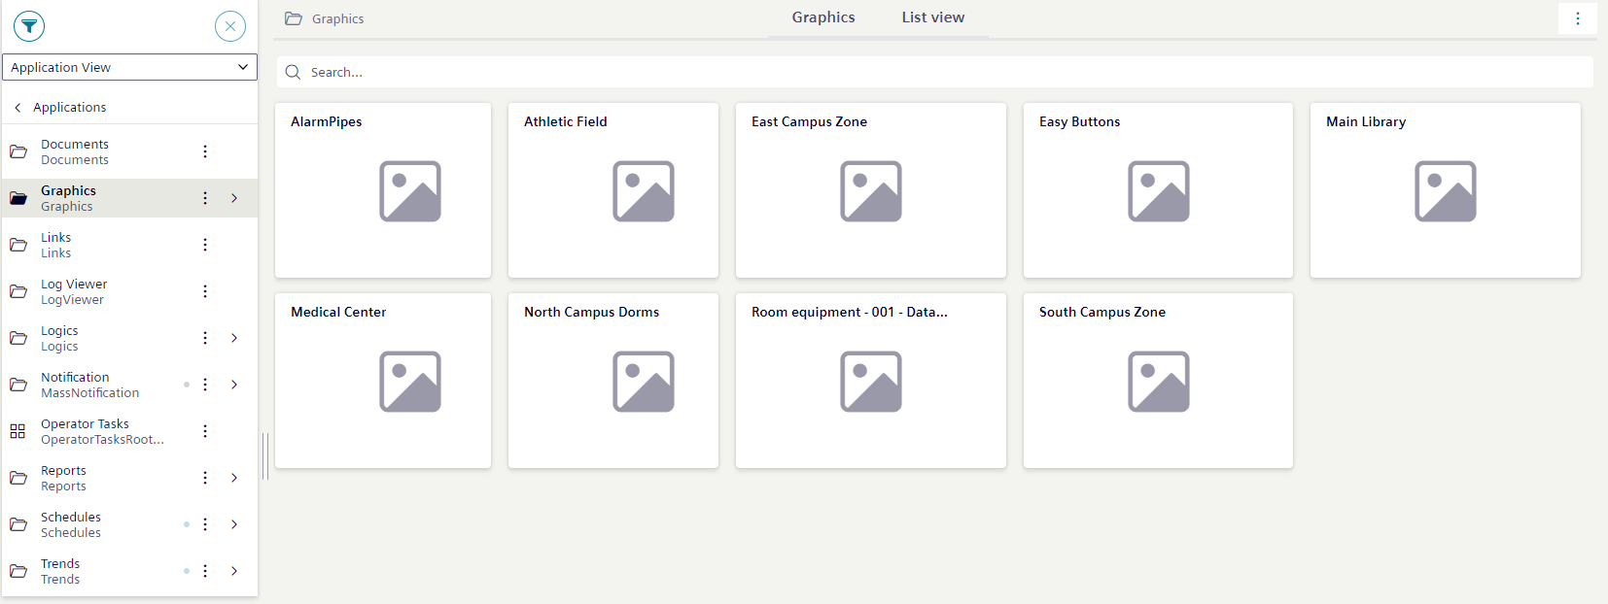
Task: Open the Application View dropdown
Action: click(129, 67)
